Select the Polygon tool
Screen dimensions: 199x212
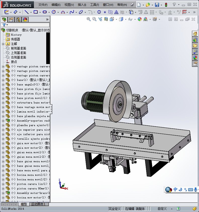click(99, 12)
